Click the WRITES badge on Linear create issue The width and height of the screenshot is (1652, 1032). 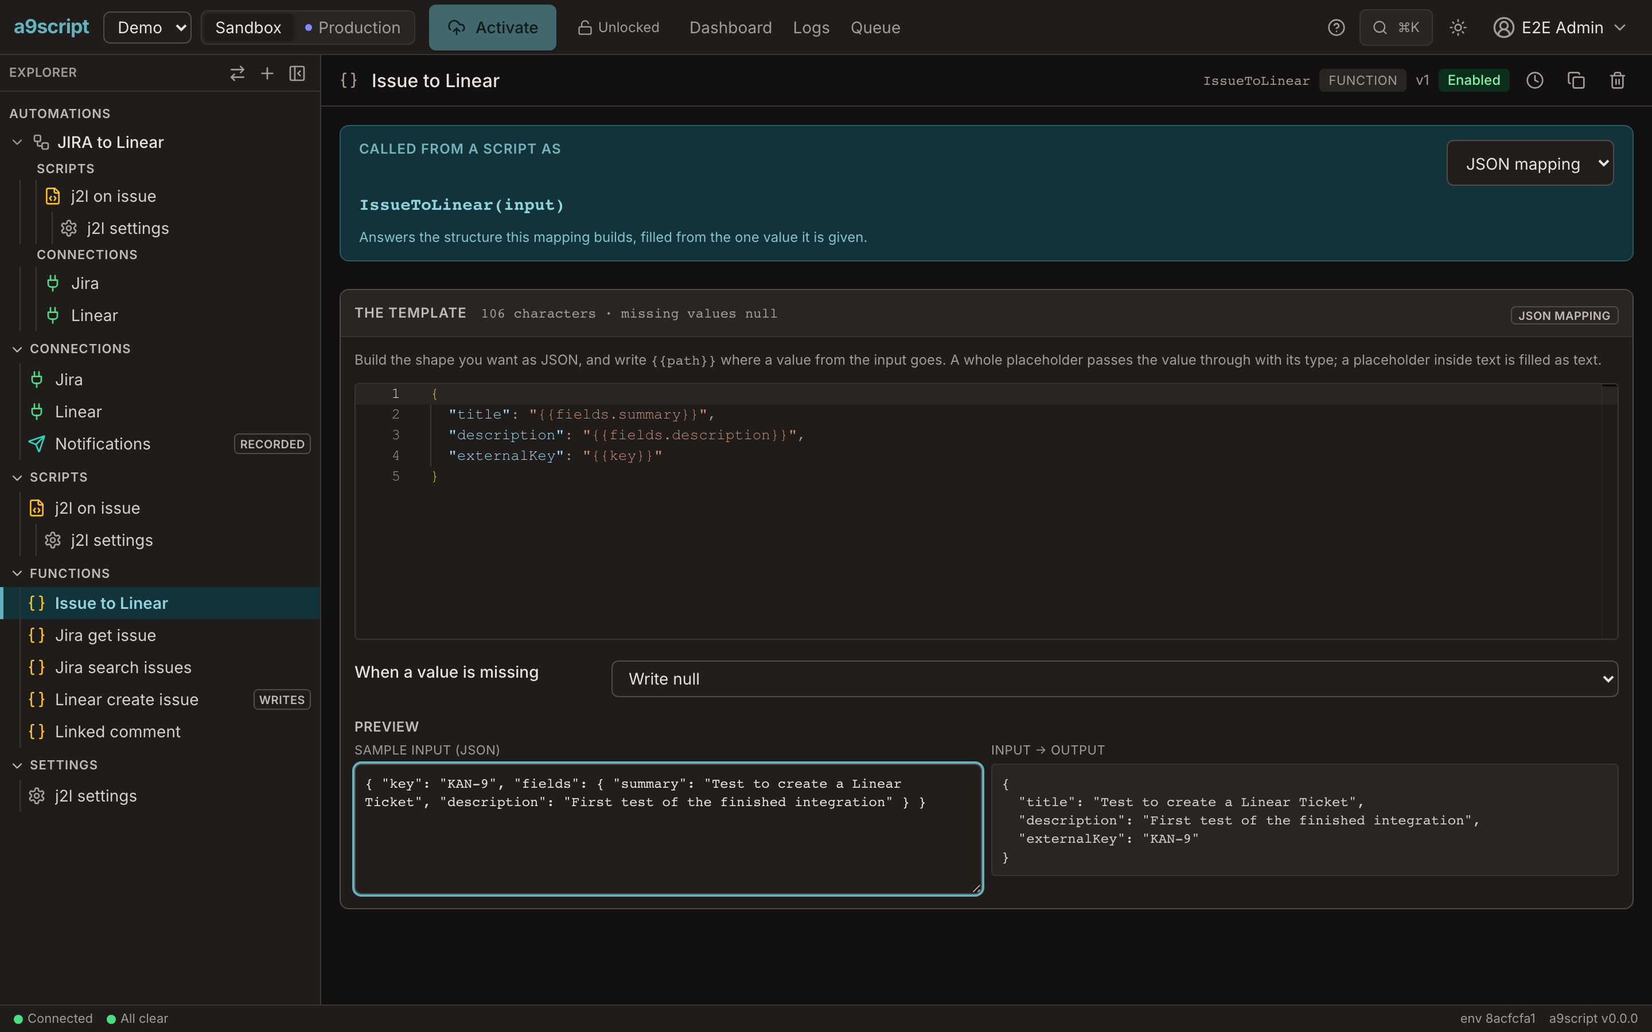282,699
